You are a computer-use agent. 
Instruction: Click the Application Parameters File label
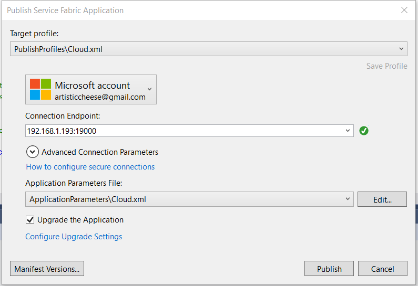pos(74,183)
